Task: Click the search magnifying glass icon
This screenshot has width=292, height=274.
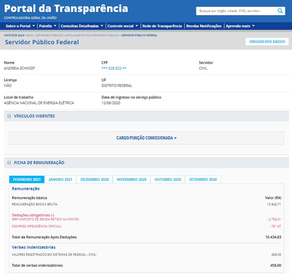Action: point(280,11)
